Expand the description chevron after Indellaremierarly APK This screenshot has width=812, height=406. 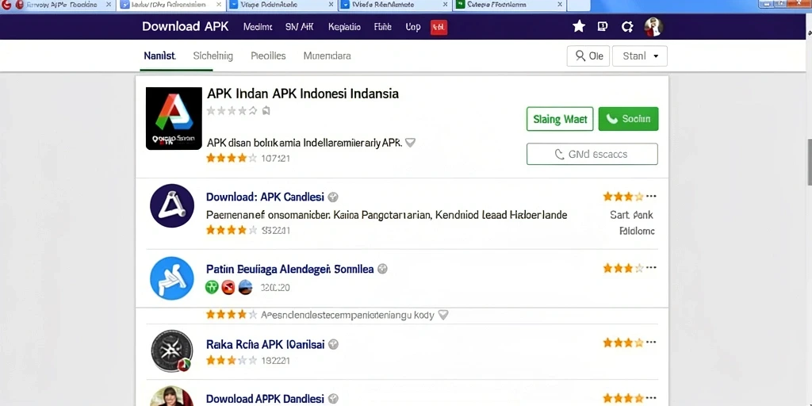[410, 143]
